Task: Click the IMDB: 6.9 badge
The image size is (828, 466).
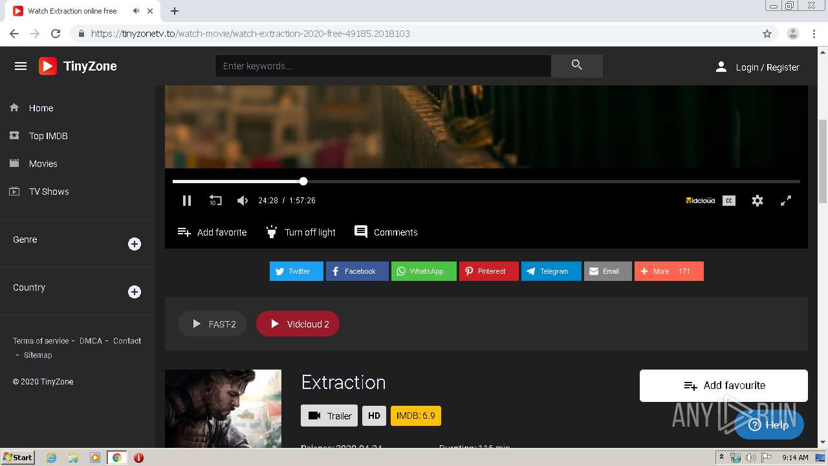Action: (x=416, y=416)
